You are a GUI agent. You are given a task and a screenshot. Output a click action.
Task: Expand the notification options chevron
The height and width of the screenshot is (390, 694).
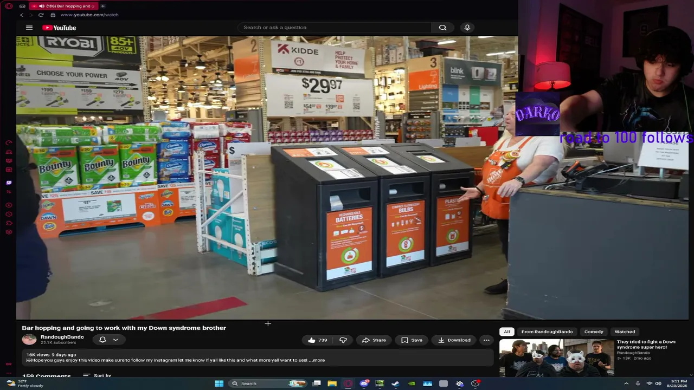115,340
